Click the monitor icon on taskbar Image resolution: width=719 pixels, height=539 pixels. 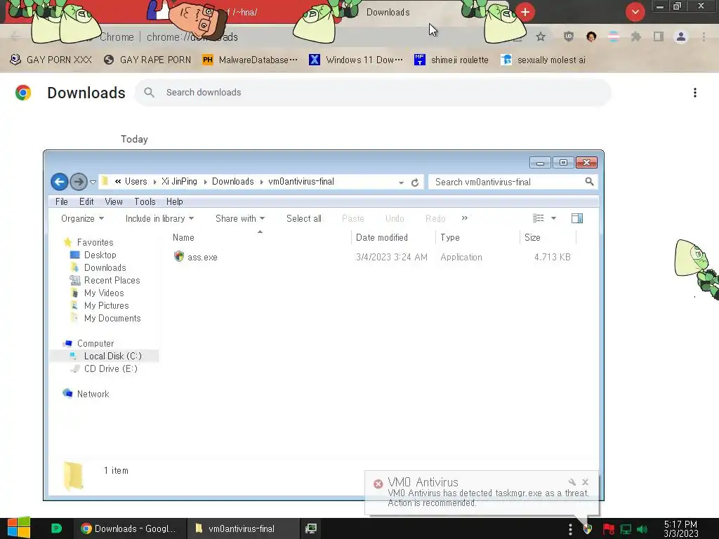pyautogui.click(x=311, y=528)
